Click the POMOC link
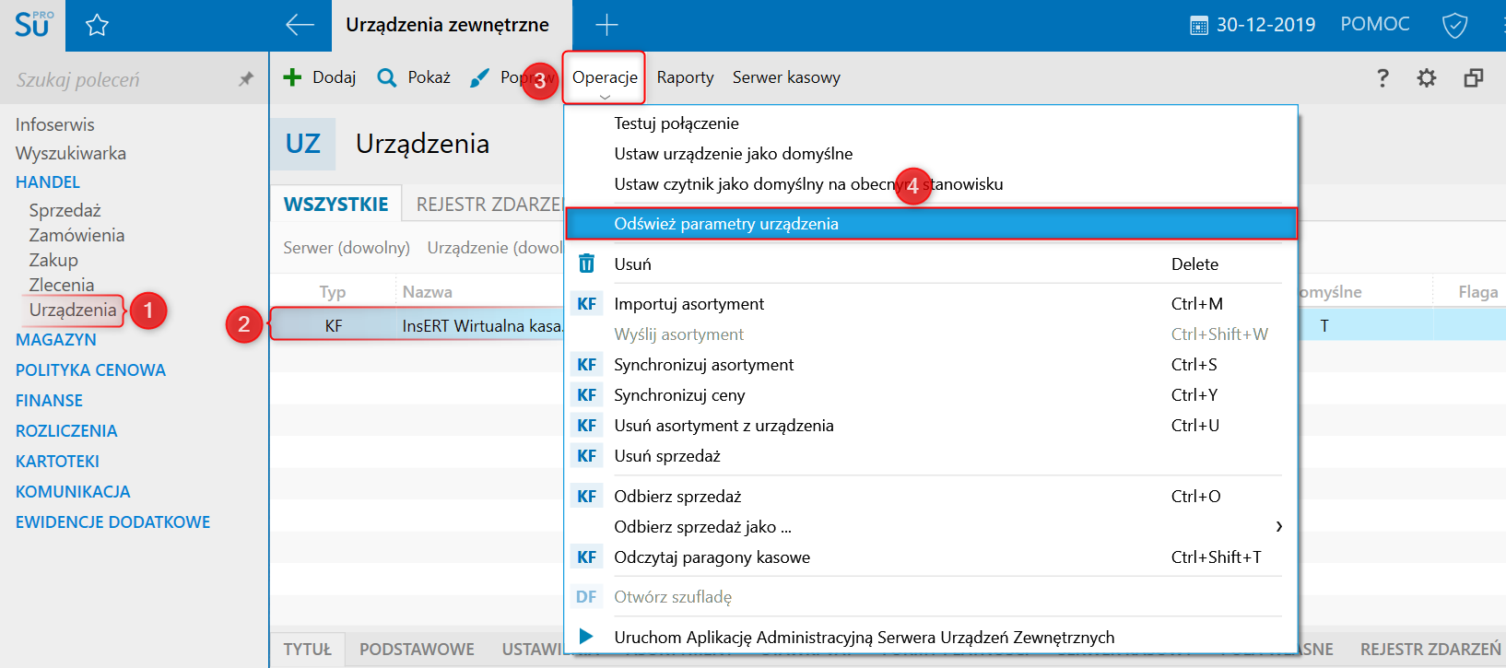The width and height of the screenshot is (1506, 668). [x=1375, y=24]
